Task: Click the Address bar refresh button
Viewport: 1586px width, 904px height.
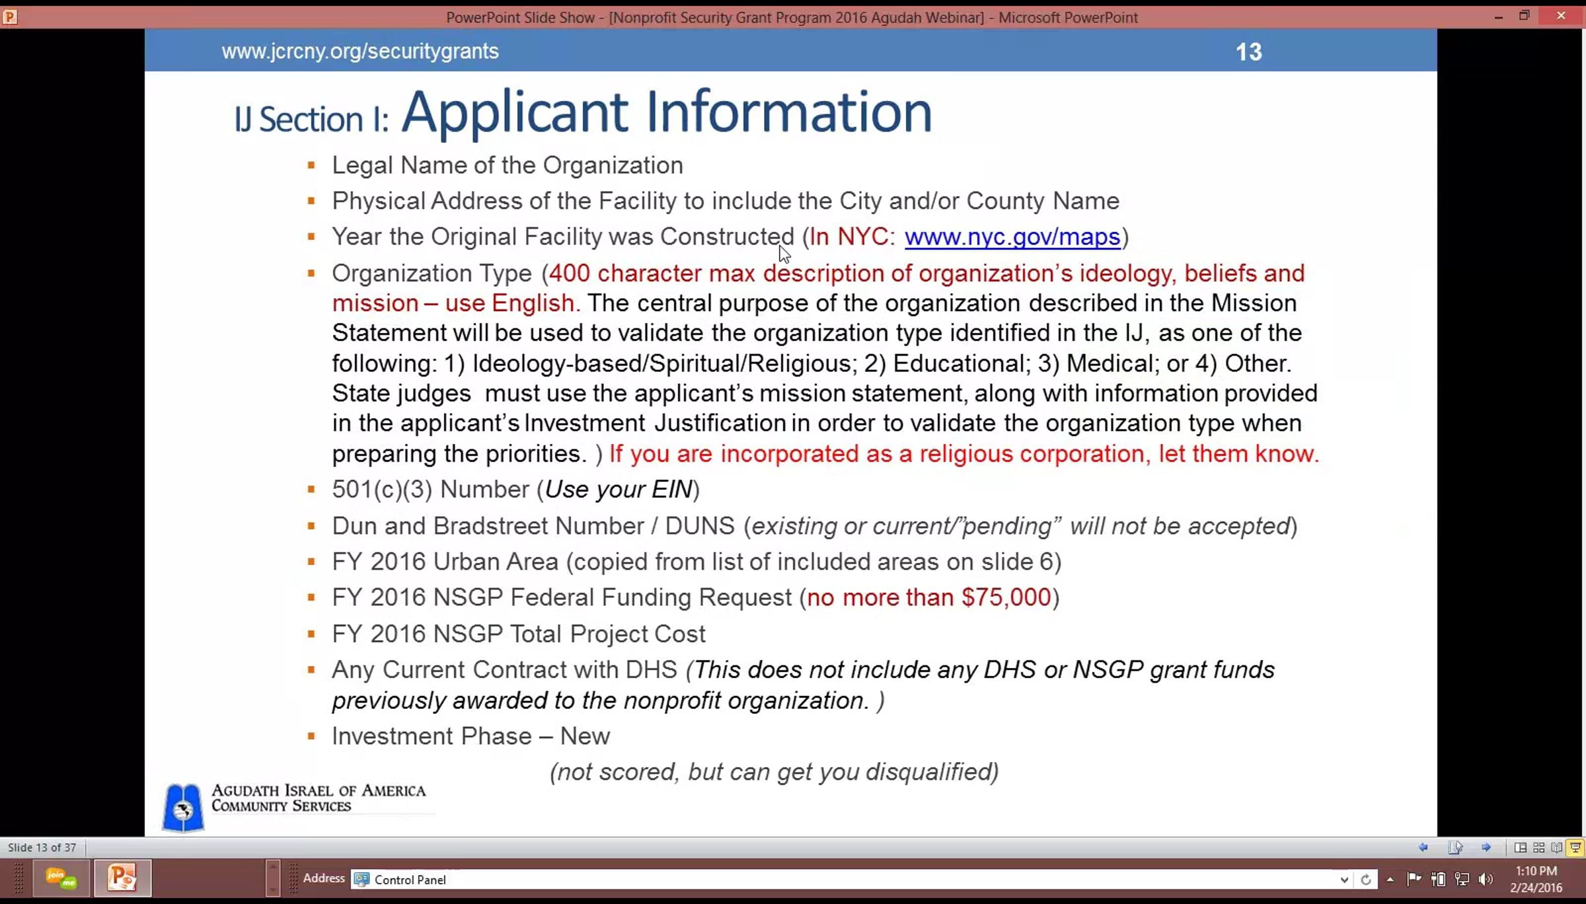Action: click(x=1365, y=880)
